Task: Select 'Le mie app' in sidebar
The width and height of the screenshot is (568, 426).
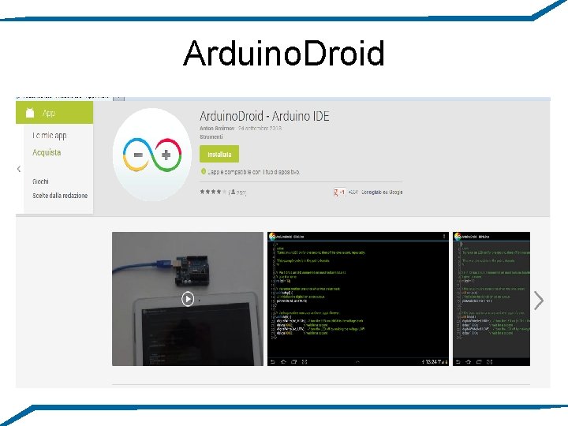Action: [50, 136]
